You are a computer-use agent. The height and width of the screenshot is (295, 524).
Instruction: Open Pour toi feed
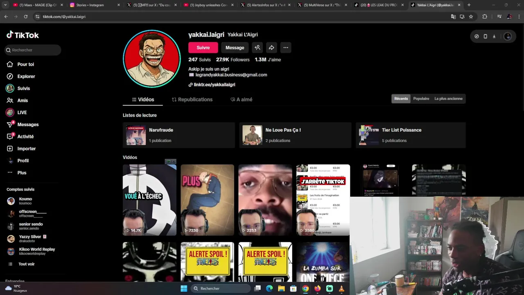(x=25, y=64)
